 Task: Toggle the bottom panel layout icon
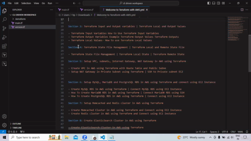(x=213, y=3)
